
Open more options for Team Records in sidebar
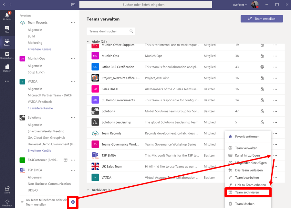73,23
